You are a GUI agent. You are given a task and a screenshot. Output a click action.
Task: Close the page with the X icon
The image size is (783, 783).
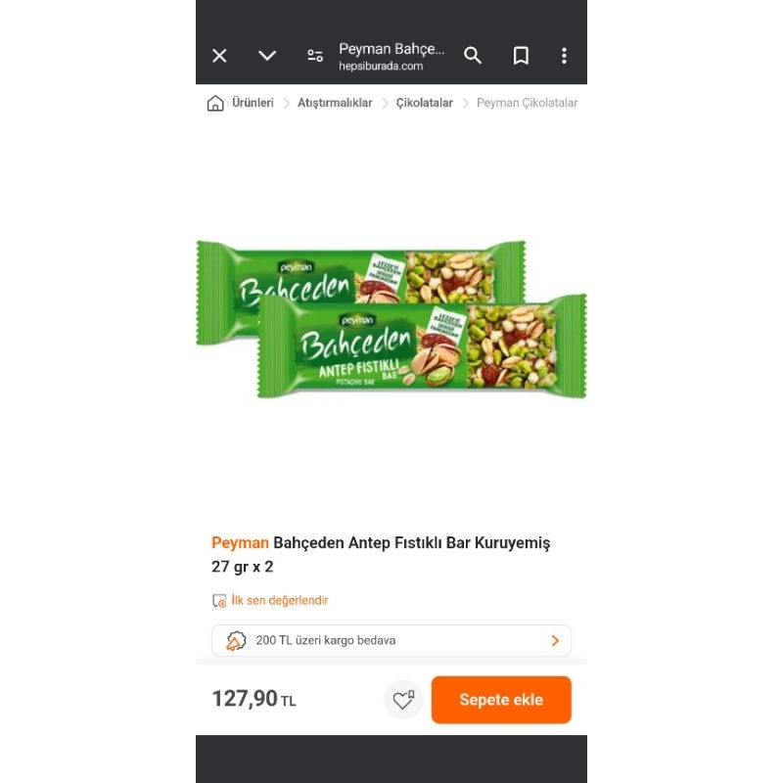coord(219,56)
